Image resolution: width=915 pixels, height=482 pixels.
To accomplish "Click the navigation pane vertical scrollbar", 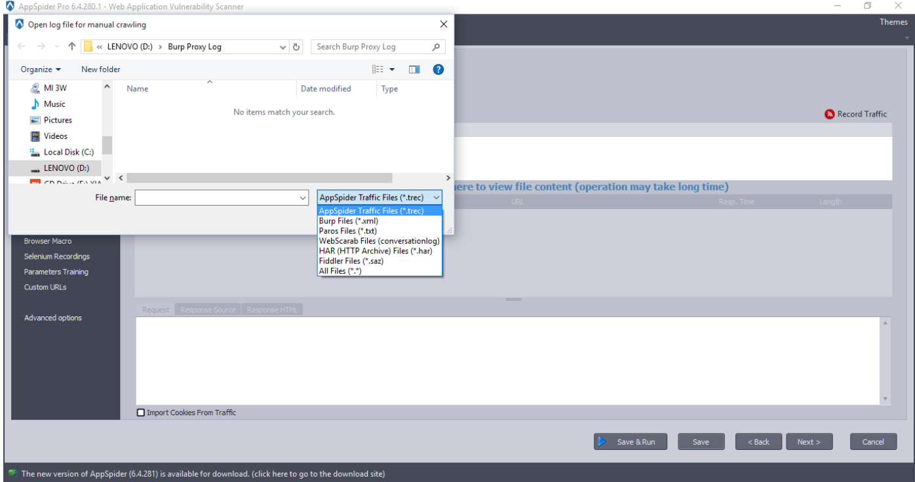I will (x=107, y=145).
